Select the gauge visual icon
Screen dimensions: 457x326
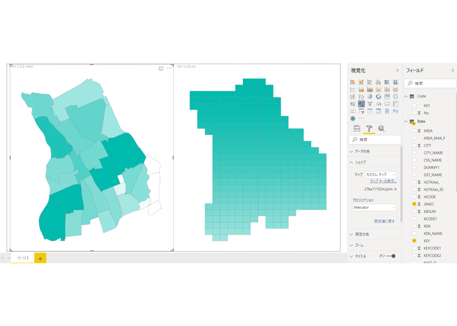[x=378, y=104]
